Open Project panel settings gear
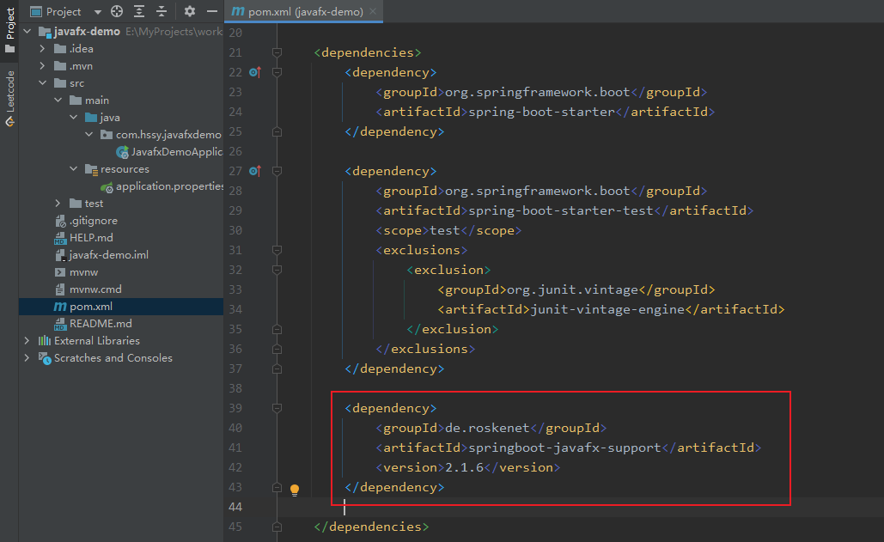This screenshot has width=884, height=542. pyautogui.click(x=189, y=11)
